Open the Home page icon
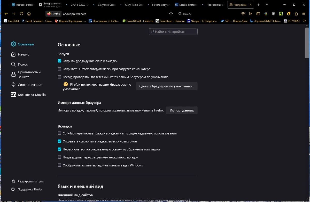Image resolution: width=310 pixels, height=202 pixels. coord(29,14)
